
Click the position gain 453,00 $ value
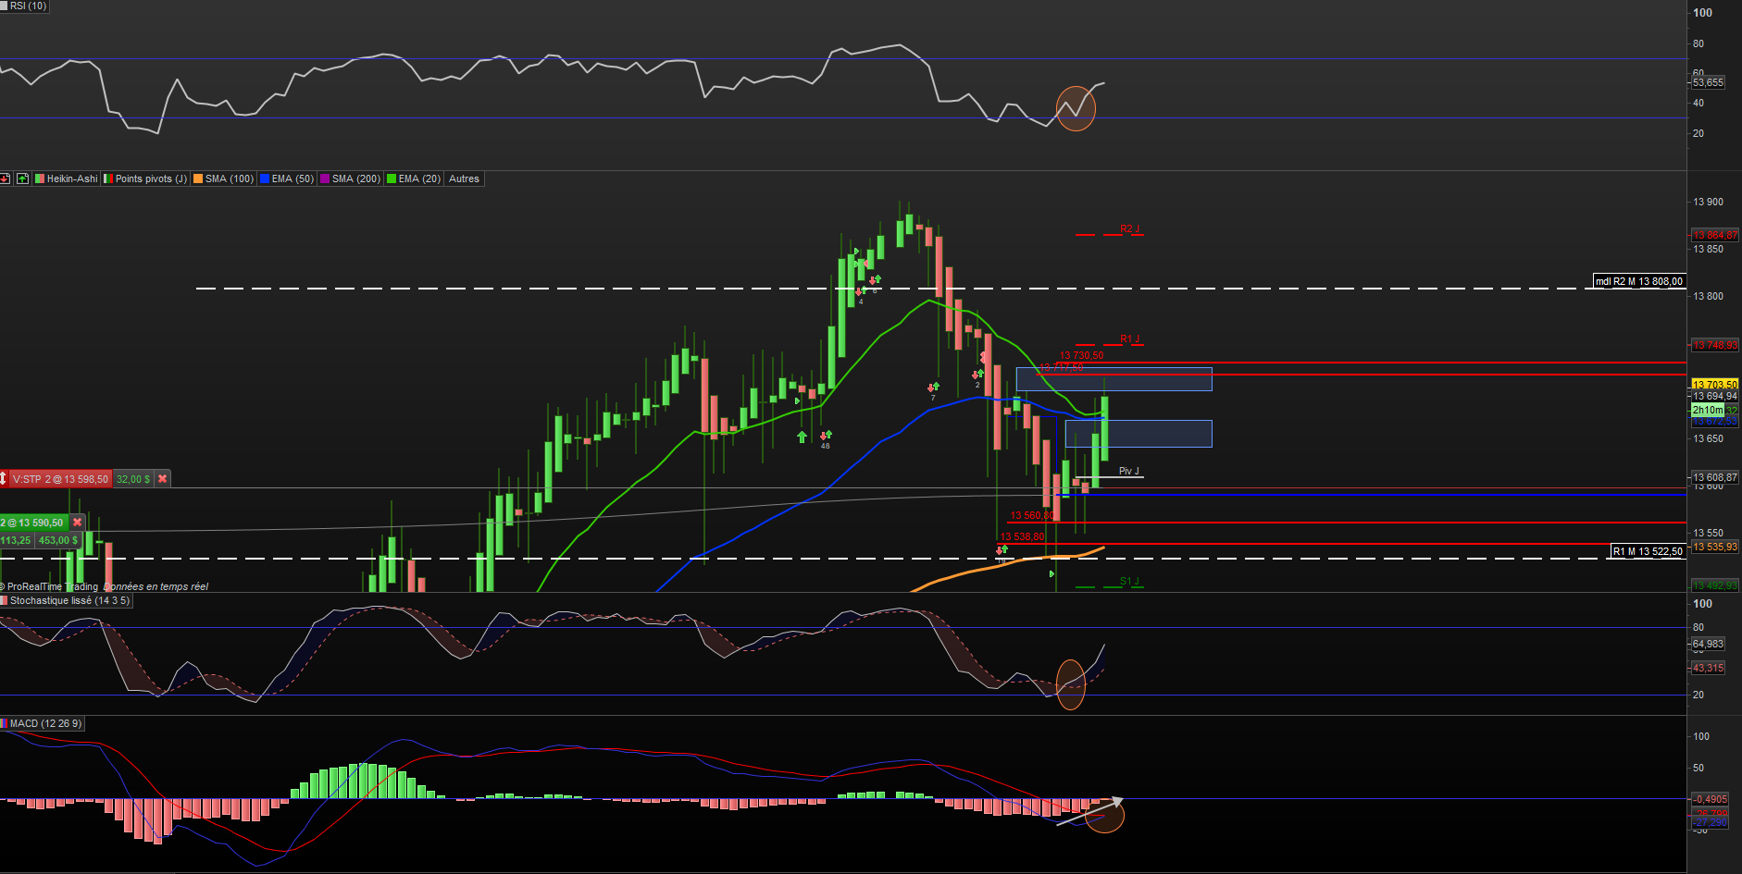(58, 540)
